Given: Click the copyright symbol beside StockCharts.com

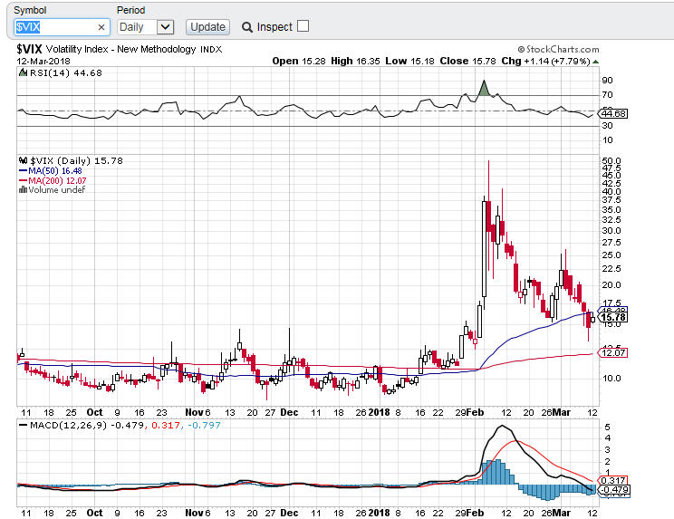Looking at the screenshot, I should click(x=522, y=50).
